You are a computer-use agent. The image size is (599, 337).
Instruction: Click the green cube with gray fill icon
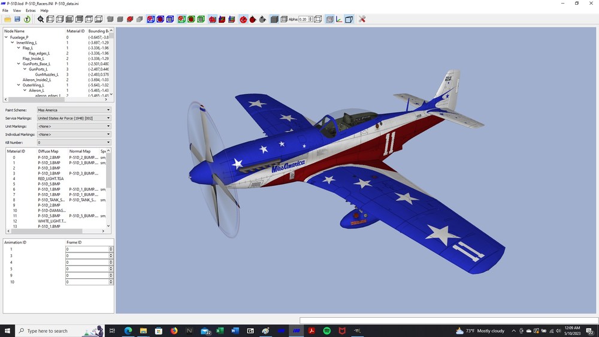point(201,19)
